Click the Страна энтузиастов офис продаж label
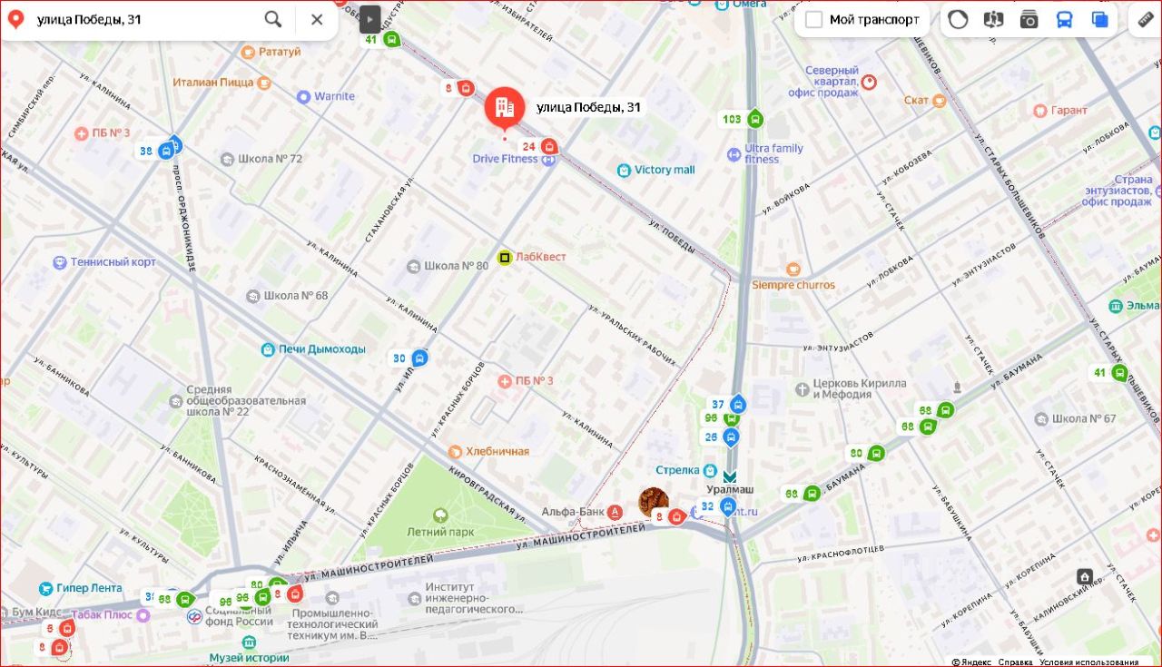The image size is (1162, 667). pyautogui.click(x=1118, y=191)
